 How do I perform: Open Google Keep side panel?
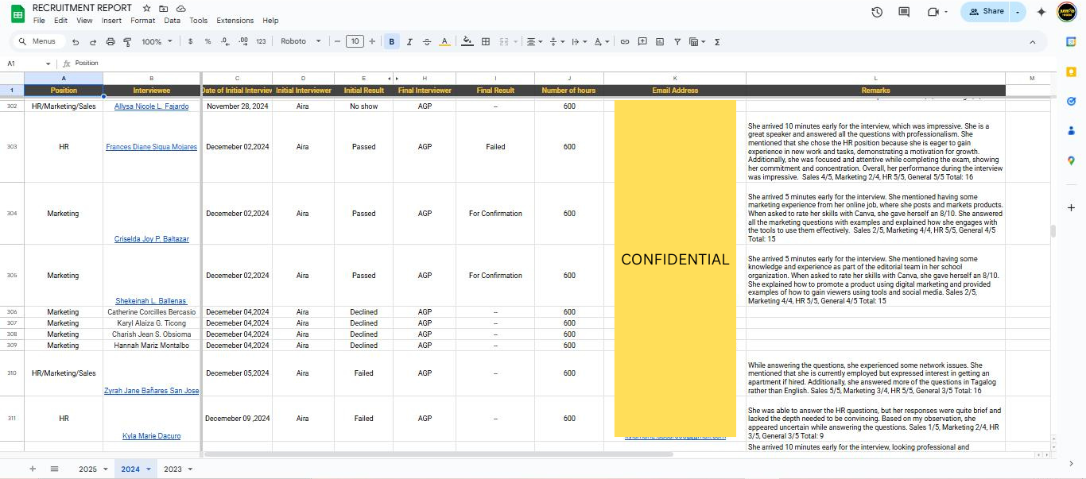pyautogui.click(x=1071, y=71)
